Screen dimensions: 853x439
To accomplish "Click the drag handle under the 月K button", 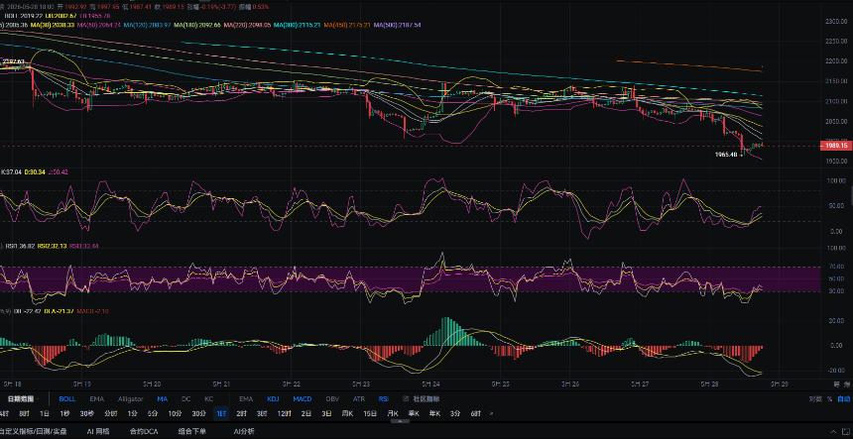I will tap(399, 422).
